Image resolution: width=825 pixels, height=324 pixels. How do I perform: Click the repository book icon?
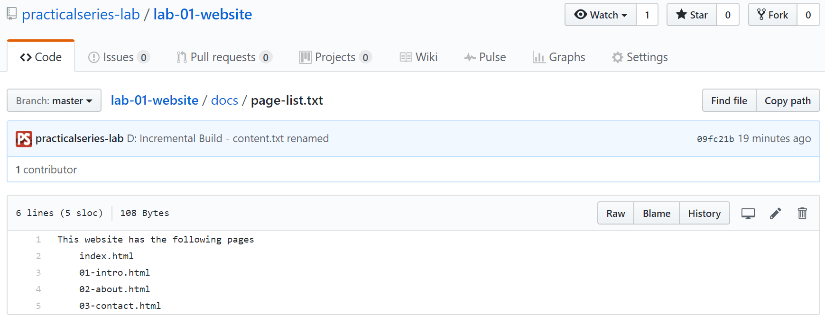click(x=11, y=14)
